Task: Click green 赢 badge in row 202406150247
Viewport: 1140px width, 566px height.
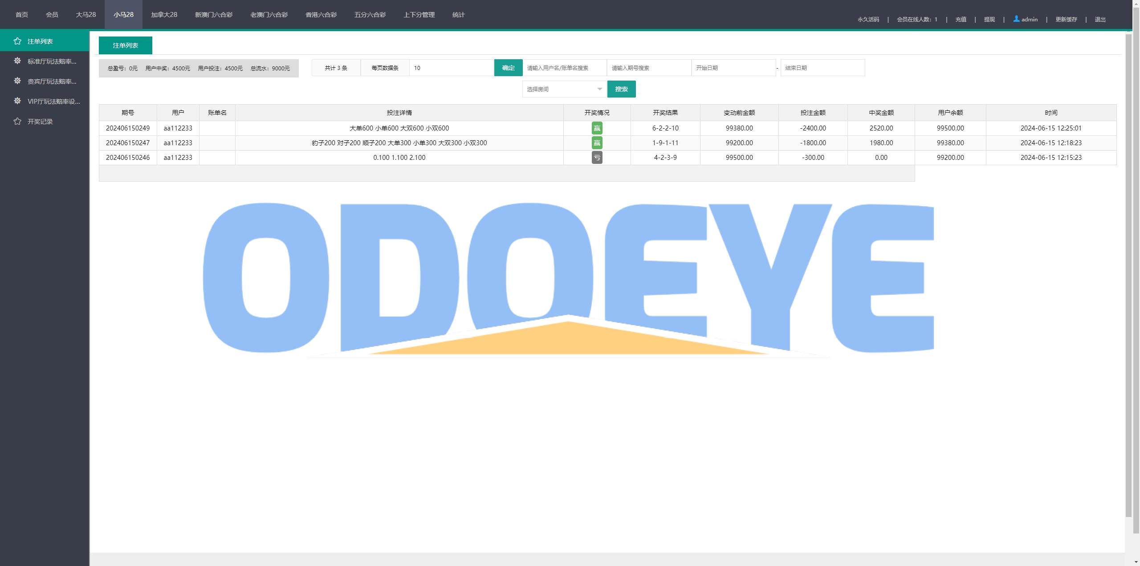Action: [597, 143]
